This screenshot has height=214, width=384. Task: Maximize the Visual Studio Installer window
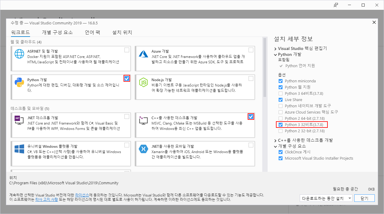(363, 5)
